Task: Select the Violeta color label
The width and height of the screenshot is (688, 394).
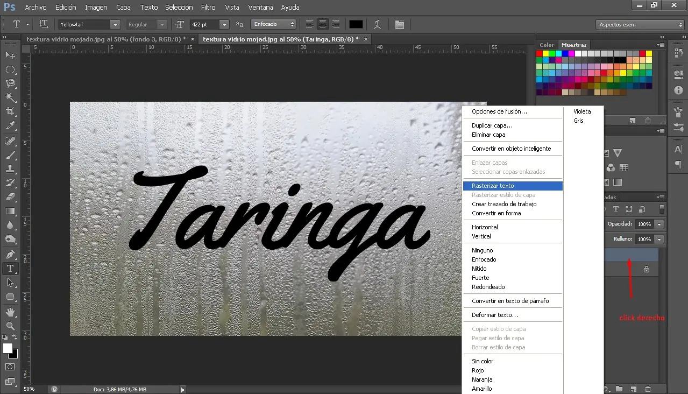Action: (x=583, y=111)
